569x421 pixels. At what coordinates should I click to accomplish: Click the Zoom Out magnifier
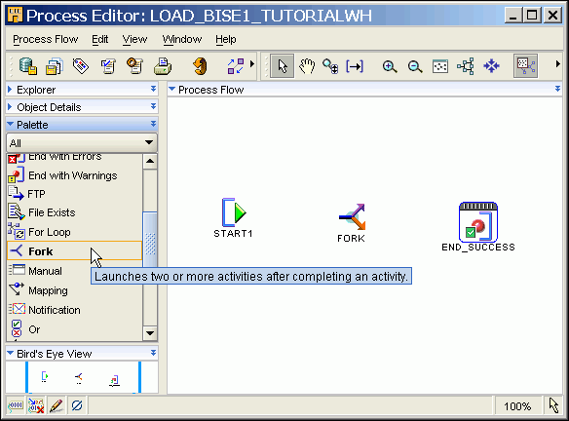(x=415, y=67)
